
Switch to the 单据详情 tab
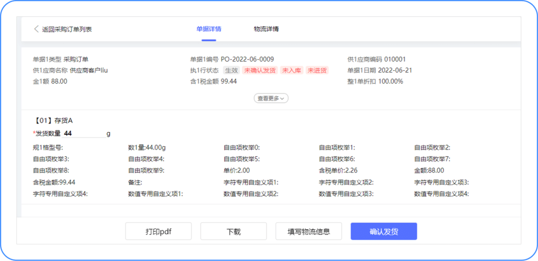(209, 29)
